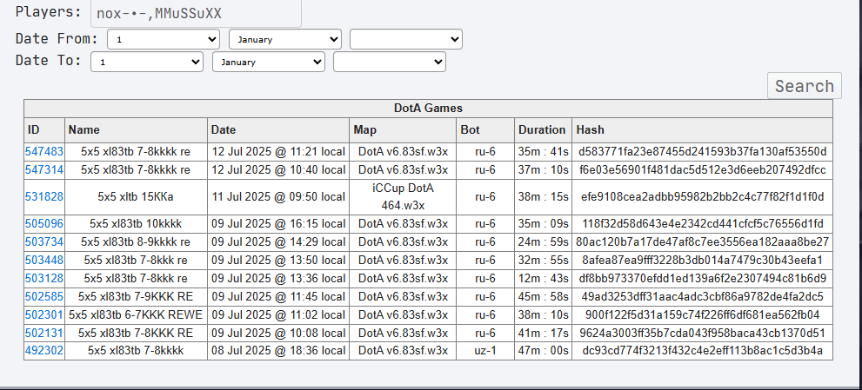The image size is (862, 390).
Task: Click the Search button
Action: [805, 86]
